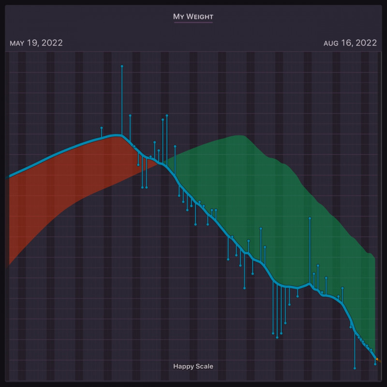Select the tall spike's top dot inside the green area

click(x=310, y=219)
